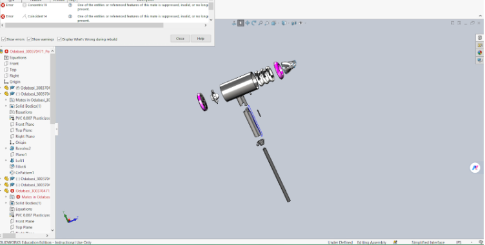Click the CirPattern1 feature icon
This screenshot has height=245, width=485.
click(x=12, y=173)
